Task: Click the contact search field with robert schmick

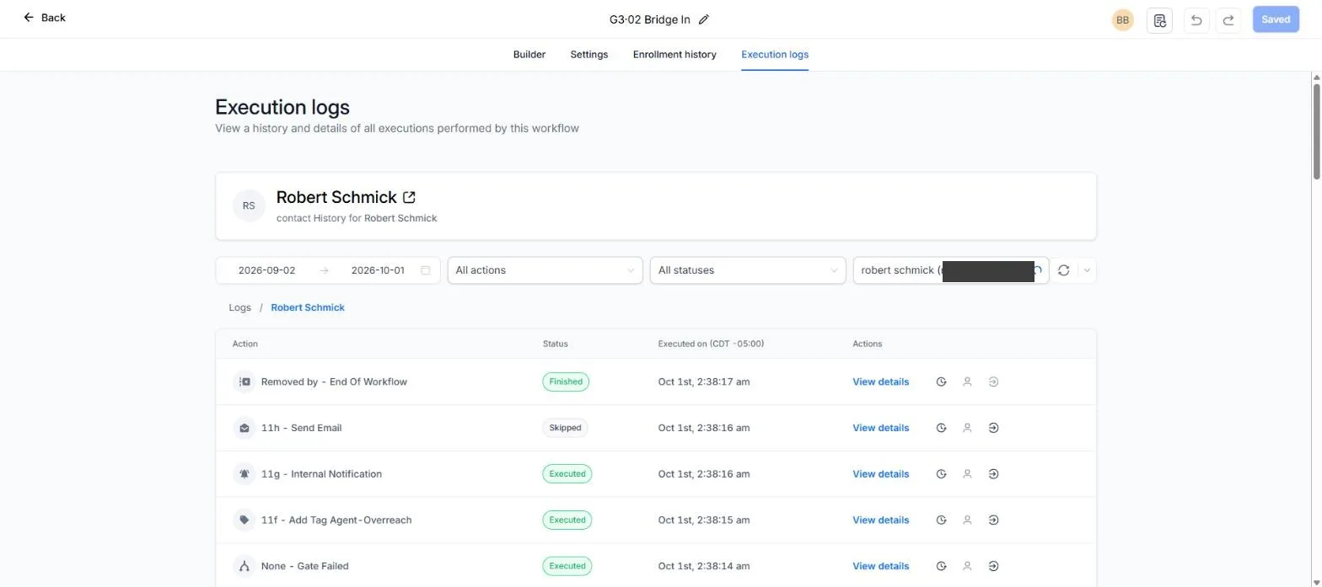Action: click(951, 270)
